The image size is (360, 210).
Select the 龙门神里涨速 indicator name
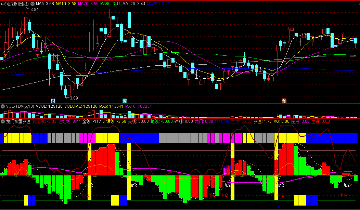[18, 121]
